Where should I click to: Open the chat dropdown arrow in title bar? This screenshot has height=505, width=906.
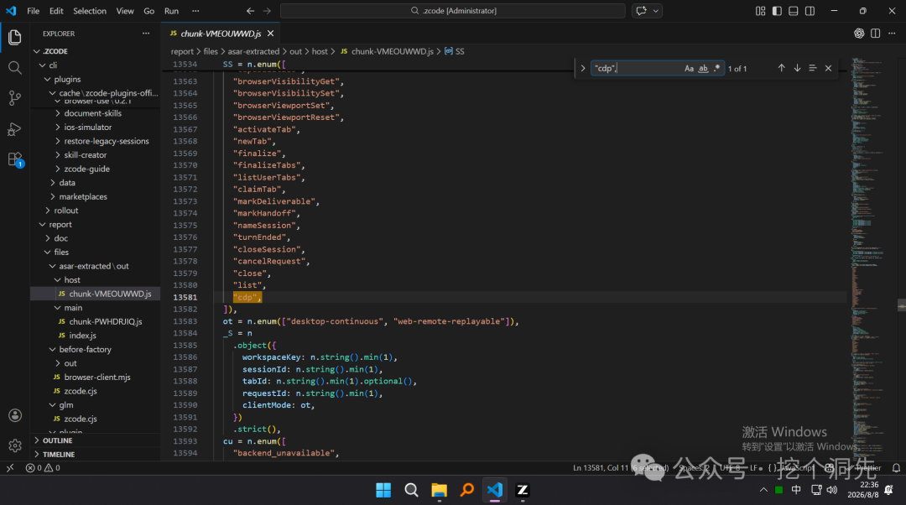point(656,10)
